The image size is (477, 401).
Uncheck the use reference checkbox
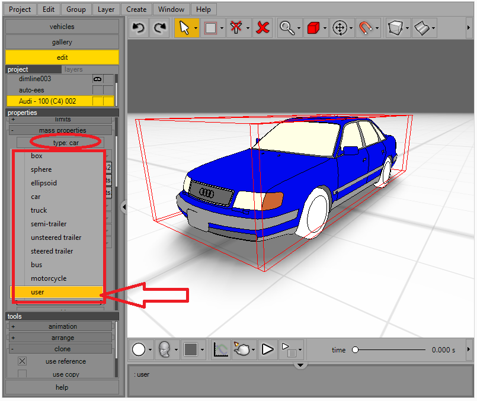22,361
